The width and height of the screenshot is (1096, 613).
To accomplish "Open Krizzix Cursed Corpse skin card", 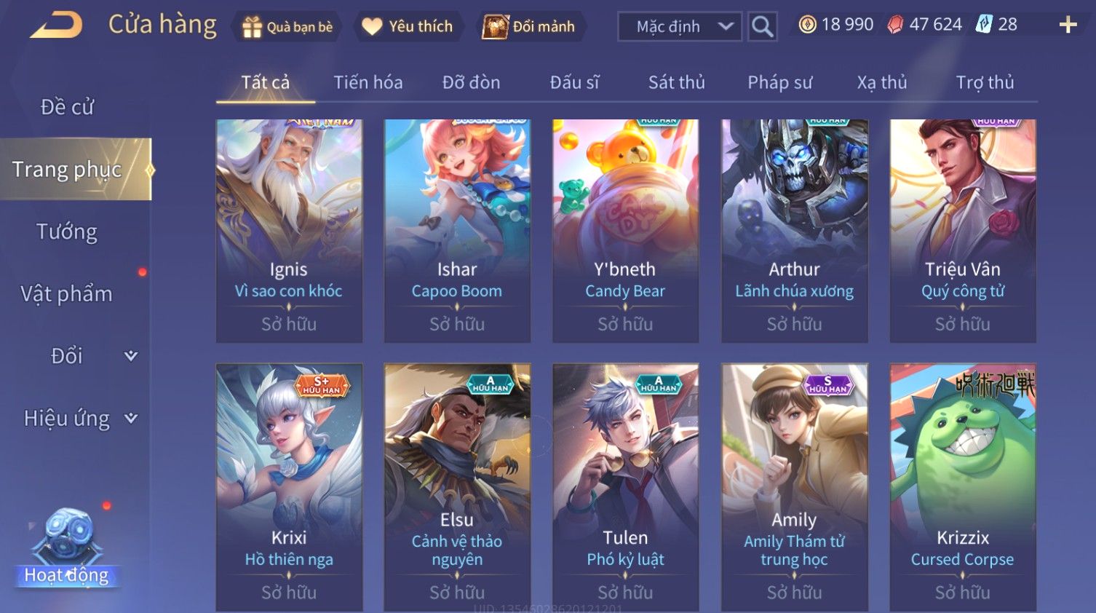I will click(963, 487).
